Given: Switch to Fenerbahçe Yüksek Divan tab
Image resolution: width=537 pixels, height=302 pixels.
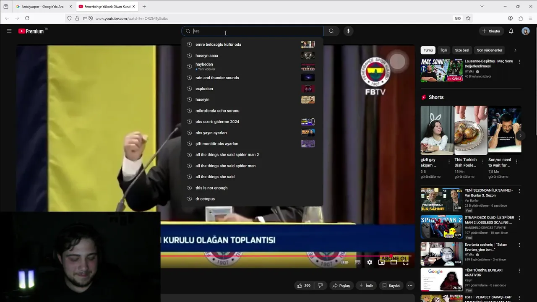Looking at the screenshot, I should coord(107,6).
